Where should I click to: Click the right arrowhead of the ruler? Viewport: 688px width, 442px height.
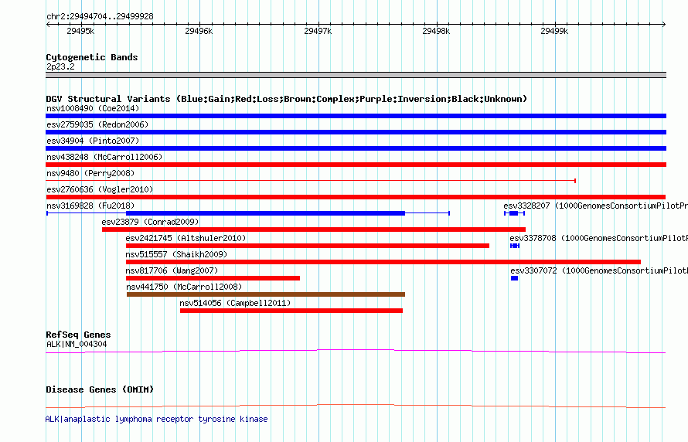tap(664, 25)
